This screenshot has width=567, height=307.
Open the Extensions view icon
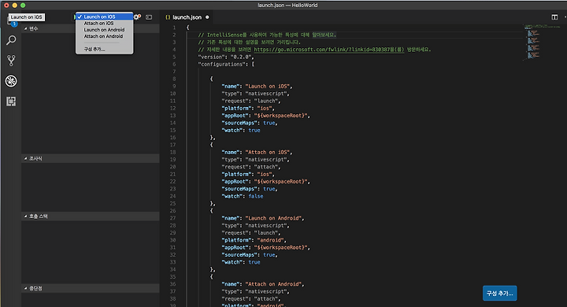(x=11, y=102)
